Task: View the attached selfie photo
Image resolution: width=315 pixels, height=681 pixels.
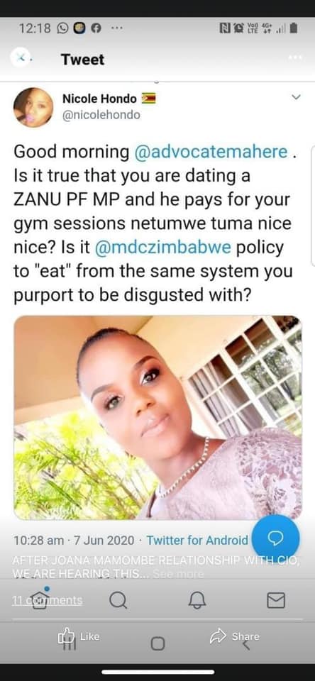Action: [x=157, y=417]
